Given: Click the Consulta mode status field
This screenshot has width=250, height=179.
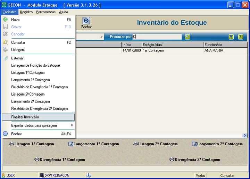Looking at the screenshot, I should coord(227,176).
